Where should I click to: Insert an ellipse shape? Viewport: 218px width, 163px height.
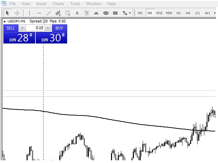106,13
